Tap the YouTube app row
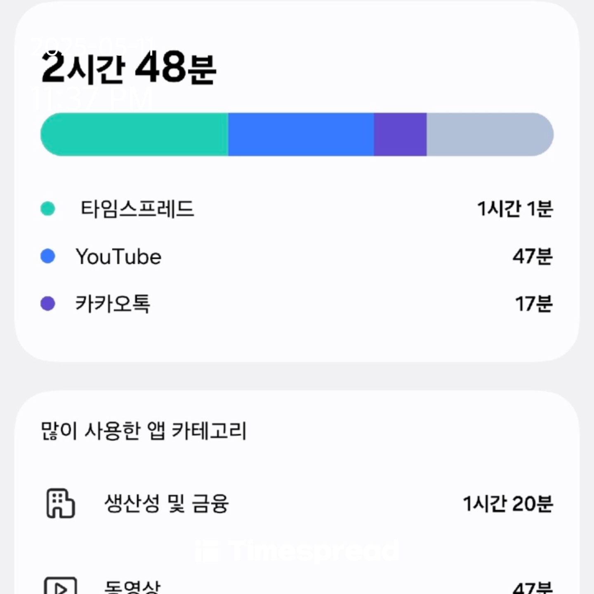 pos(118,257)
